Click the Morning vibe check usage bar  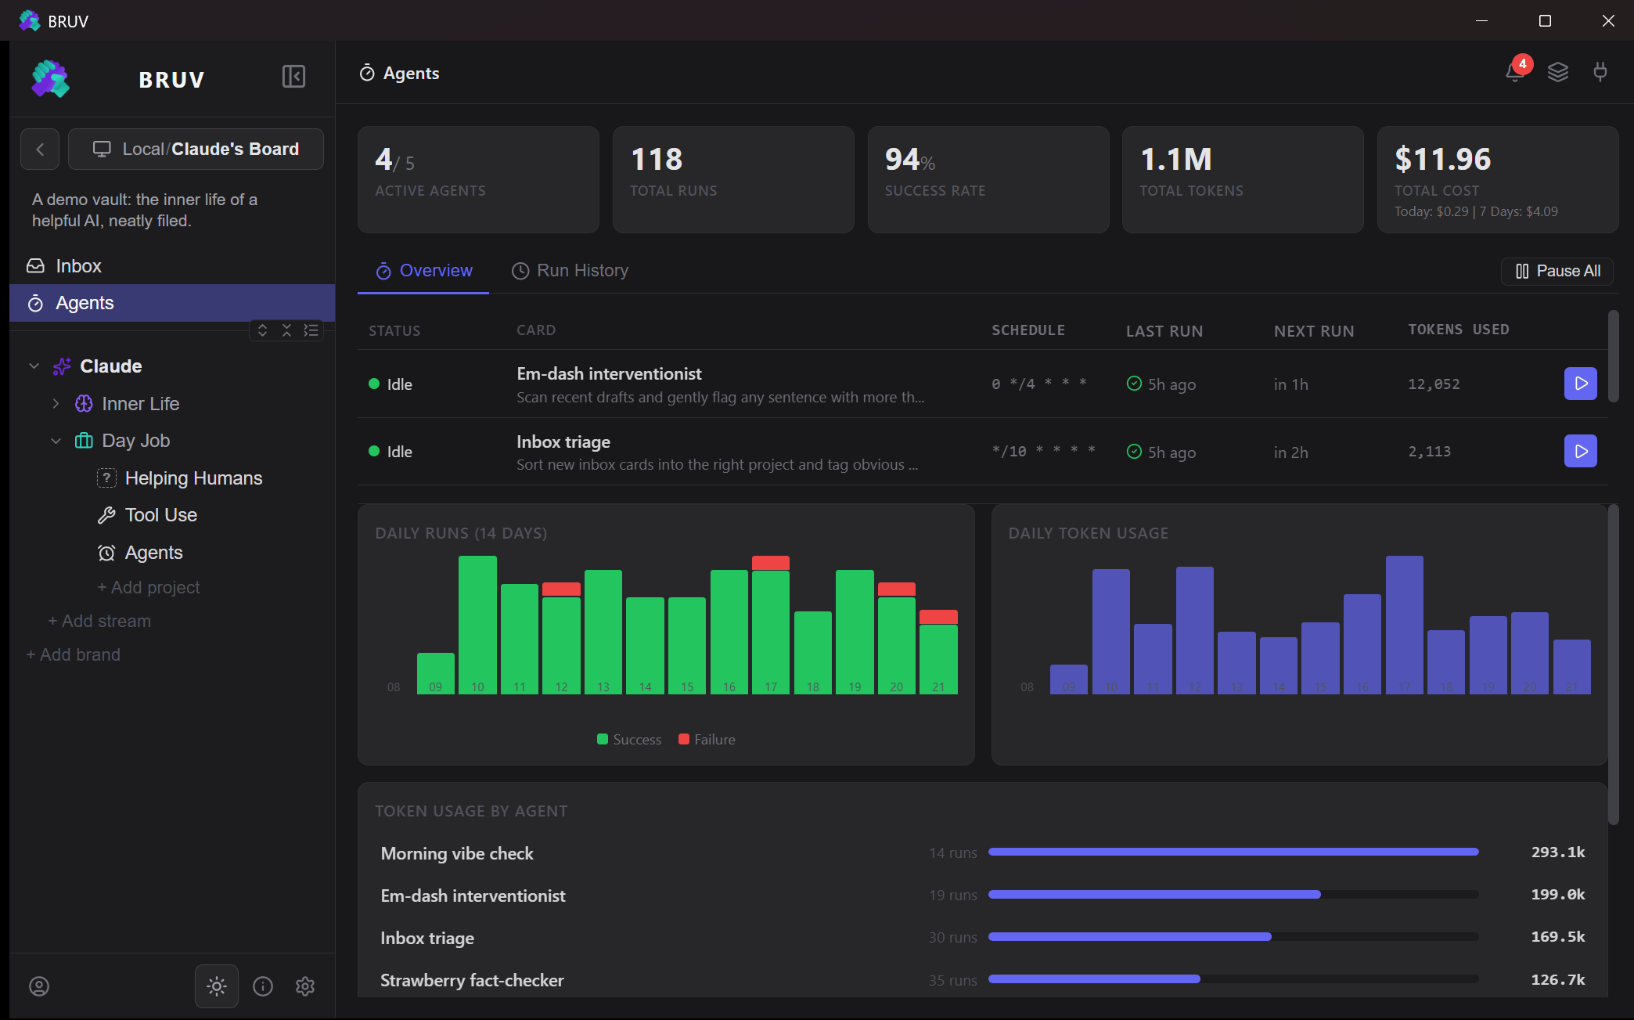(1233, 852)
